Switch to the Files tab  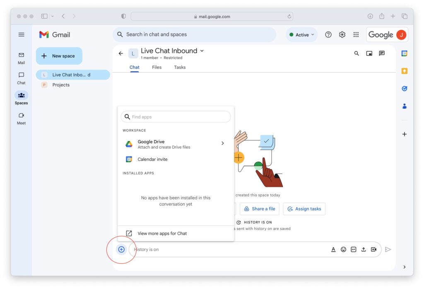pyautogui.click(x=157, y=67)
